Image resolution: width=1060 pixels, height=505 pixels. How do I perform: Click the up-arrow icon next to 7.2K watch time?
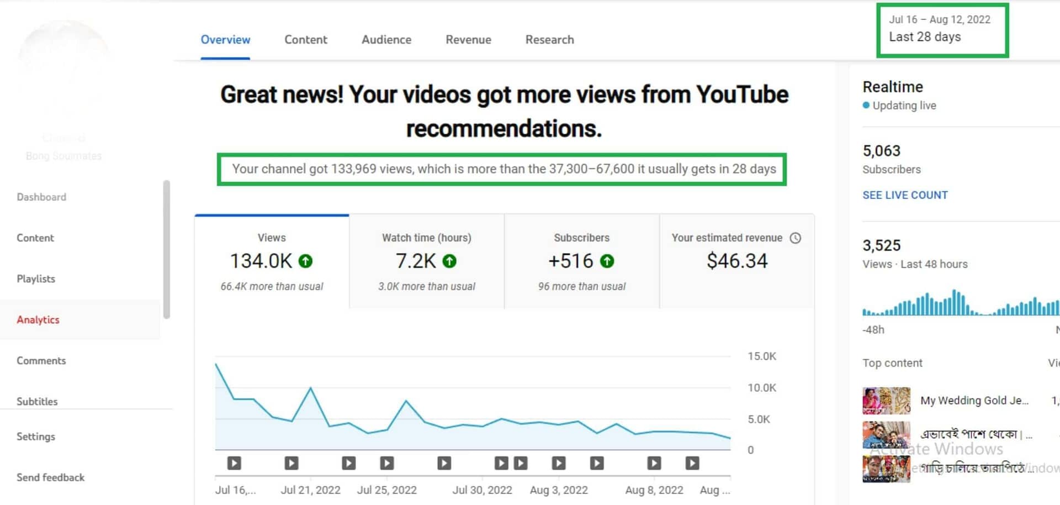[x=449, y=261]
